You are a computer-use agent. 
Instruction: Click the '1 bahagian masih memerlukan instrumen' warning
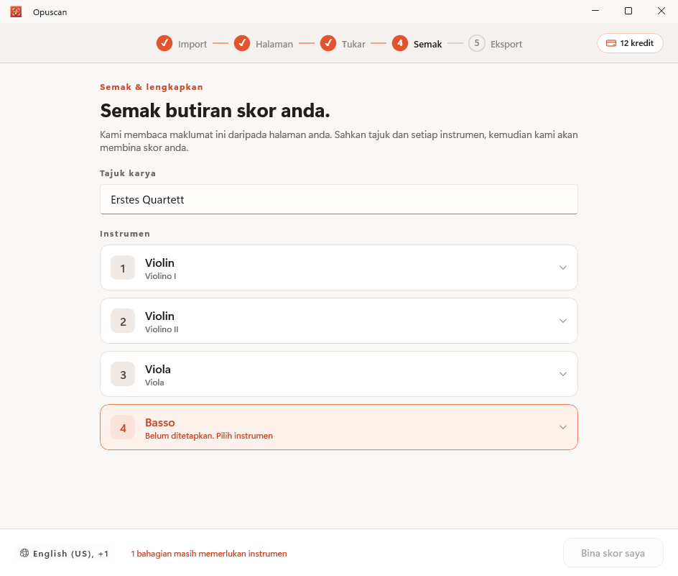pyautogui.click(x=209, y=554)
